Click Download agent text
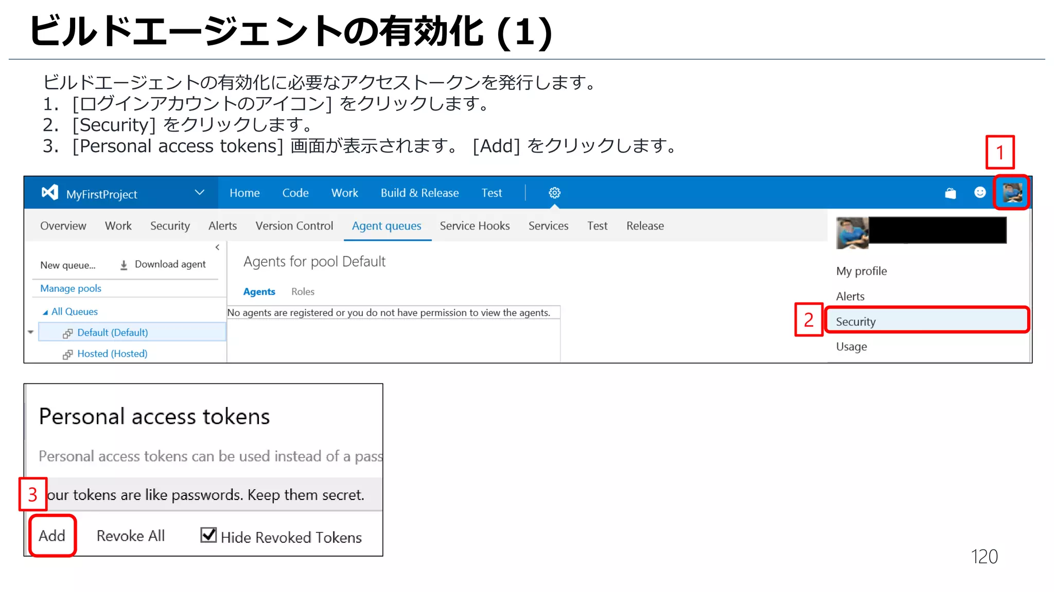 pyautogui.click(x=170, y=264)
